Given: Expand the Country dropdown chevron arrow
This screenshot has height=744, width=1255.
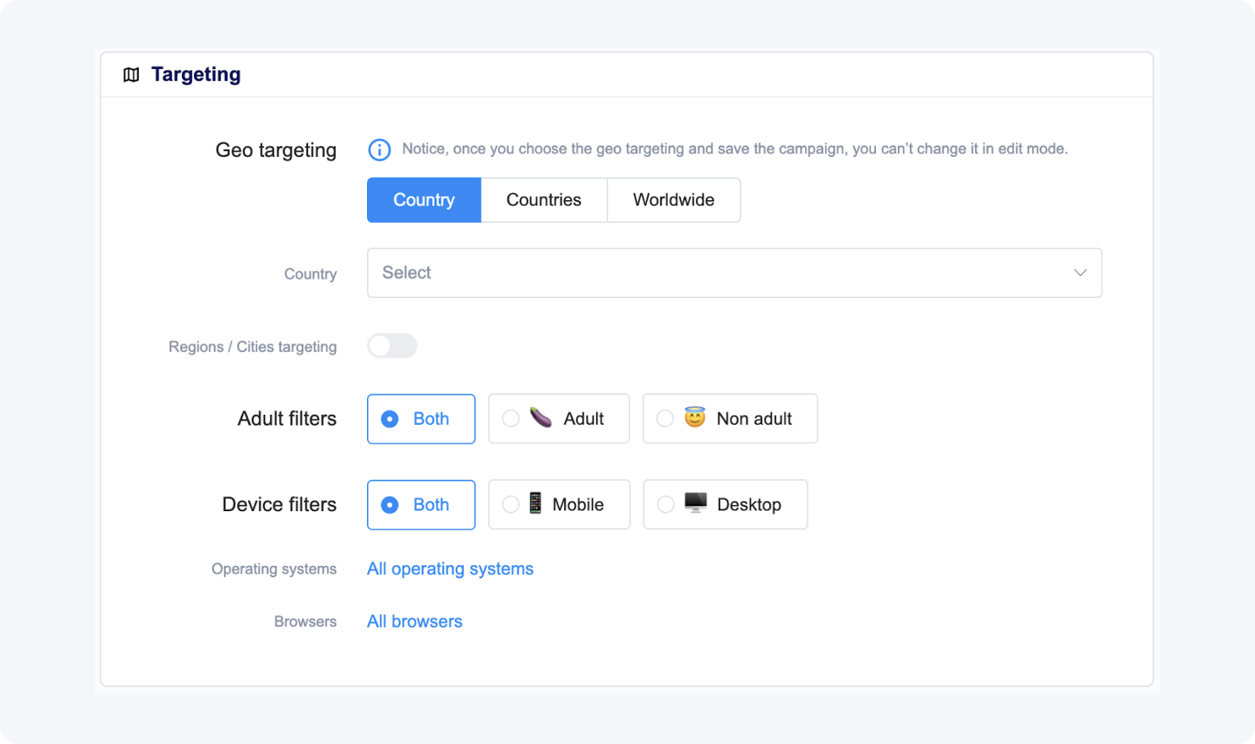Looking at the screenshot, I should pos(1081,273).
